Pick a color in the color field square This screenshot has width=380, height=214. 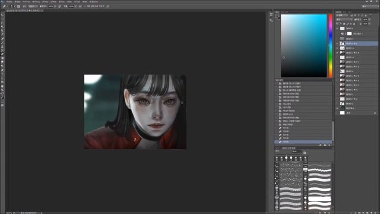303,46
